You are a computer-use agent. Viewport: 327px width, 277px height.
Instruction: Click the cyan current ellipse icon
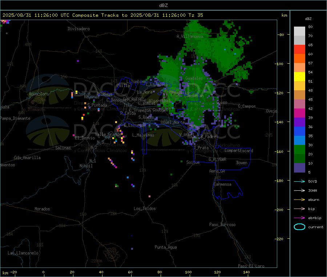pos(299,227)
